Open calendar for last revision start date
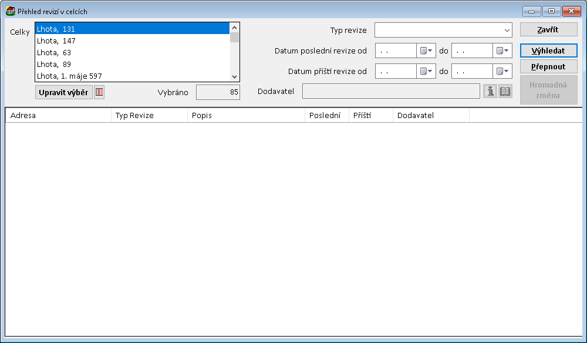This screenshot has width=587, height=343. [426, 51]
